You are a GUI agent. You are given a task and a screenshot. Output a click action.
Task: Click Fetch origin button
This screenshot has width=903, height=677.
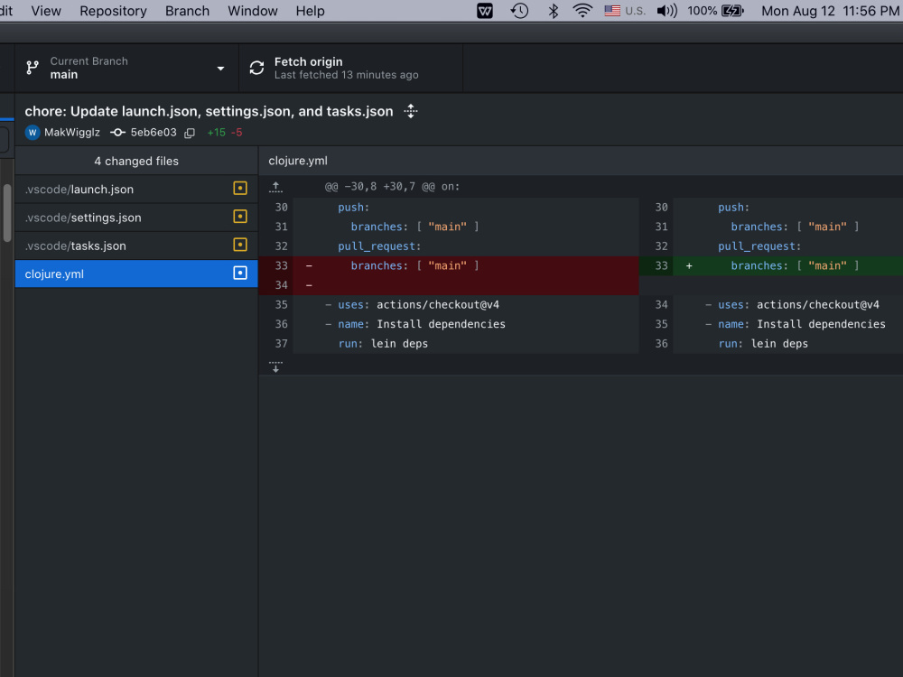pos(350,68)
